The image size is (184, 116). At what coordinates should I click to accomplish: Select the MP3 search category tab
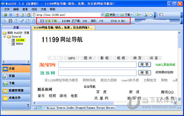click(x=72, y=58)
